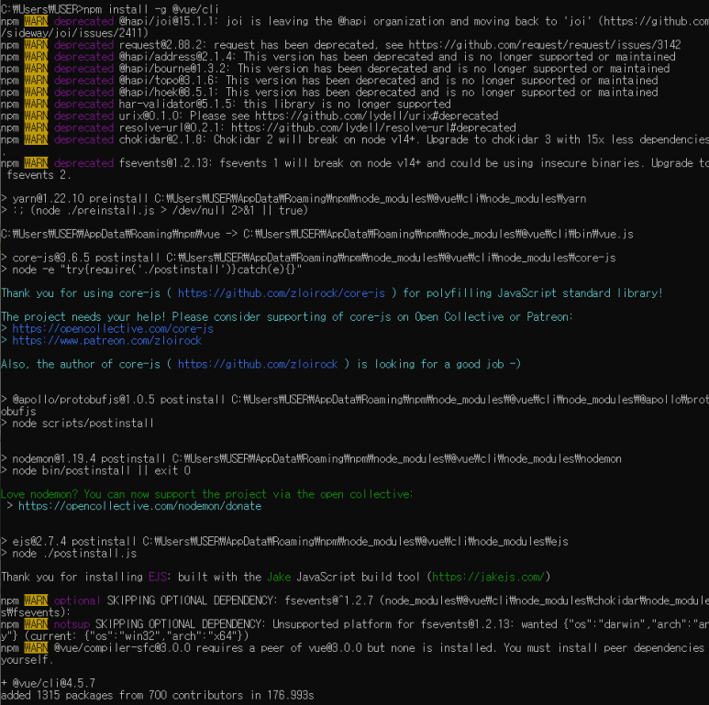Click the jakejs.com URL
Viewport: 709px width, 705px height.
pos(488,577)
